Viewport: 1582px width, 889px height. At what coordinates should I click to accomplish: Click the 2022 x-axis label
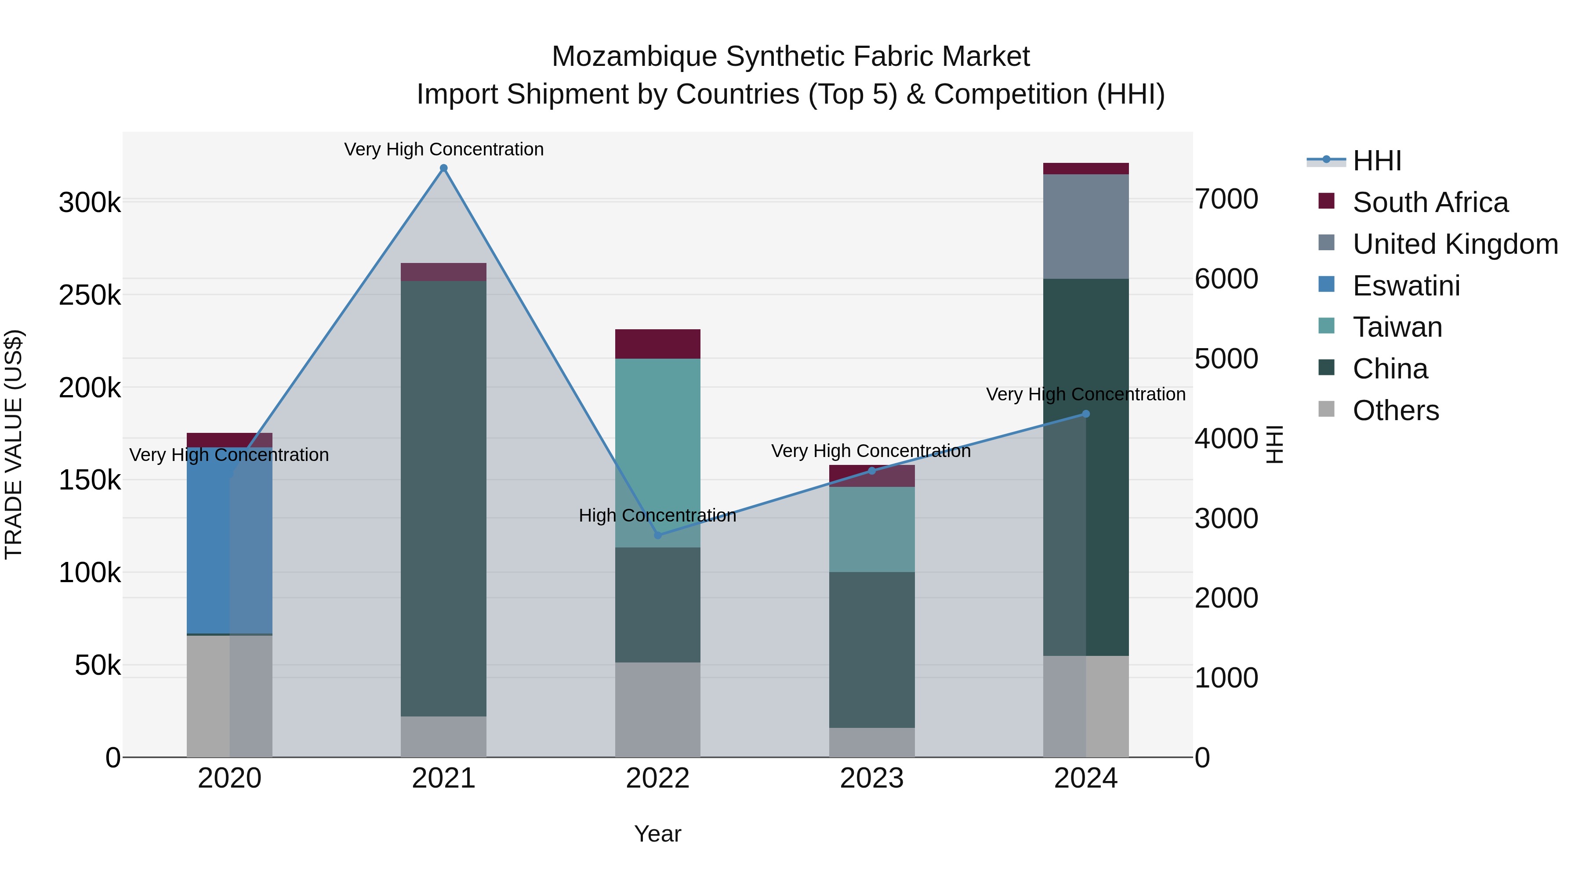[658, 778]
